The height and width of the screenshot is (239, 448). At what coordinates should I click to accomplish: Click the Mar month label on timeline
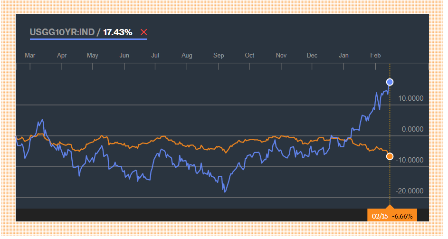(30, 56)
